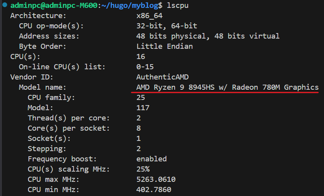The image size is (324, 196).
Task: Click 48 bits physical, 48 bits virtual
Action: [x=208, y=36]
